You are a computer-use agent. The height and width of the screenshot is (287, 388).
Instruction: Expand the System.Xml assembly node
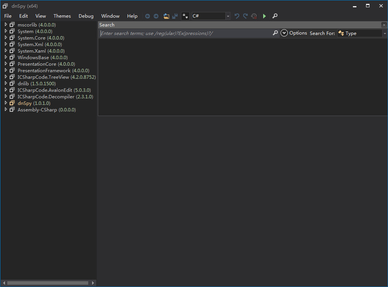click(6, 44)
